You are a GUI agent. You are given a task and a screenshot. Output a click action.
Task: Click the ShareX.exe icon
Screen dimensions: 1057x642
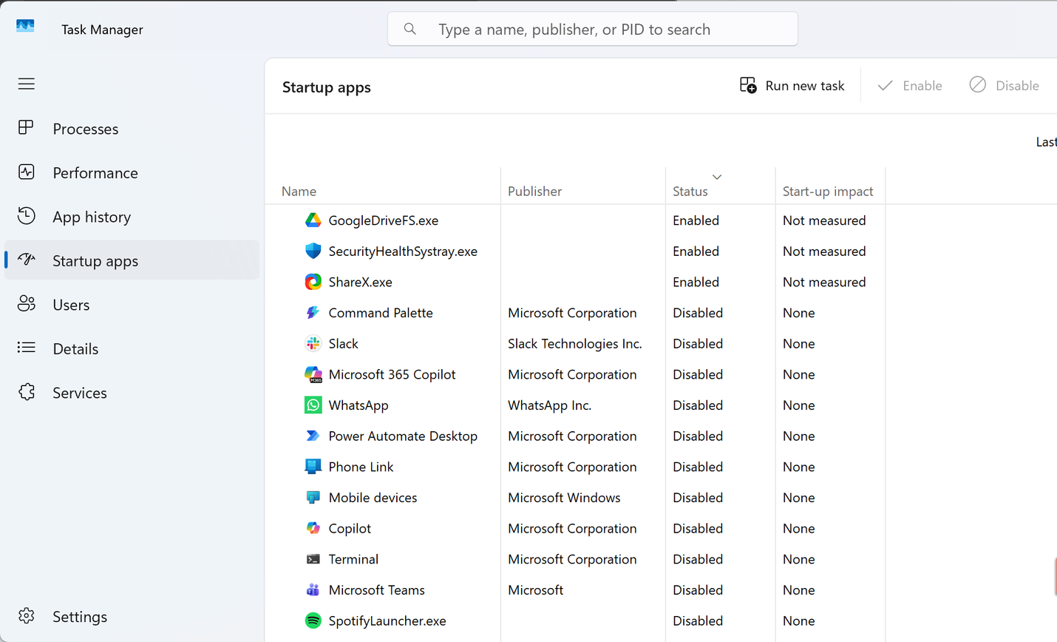tap(313, 282)
